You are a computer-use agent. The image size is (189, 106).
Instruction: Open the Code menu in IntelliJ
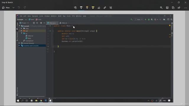click(x=41, y=16)
